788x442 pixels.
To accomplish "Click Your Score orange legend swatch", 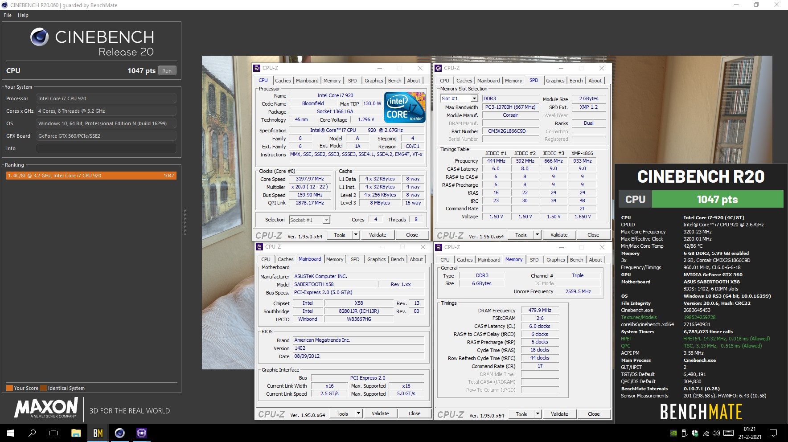I will [9, 388].
